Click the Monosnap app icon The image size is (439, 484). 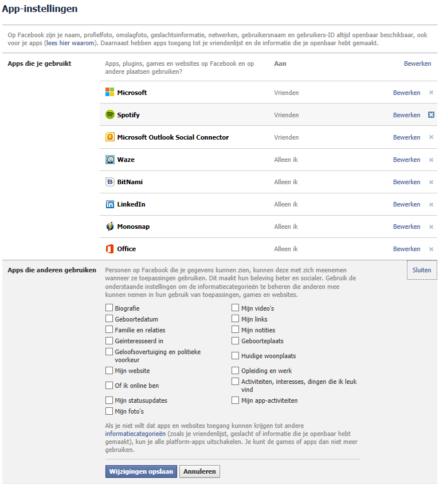click(x=110, y=226)
